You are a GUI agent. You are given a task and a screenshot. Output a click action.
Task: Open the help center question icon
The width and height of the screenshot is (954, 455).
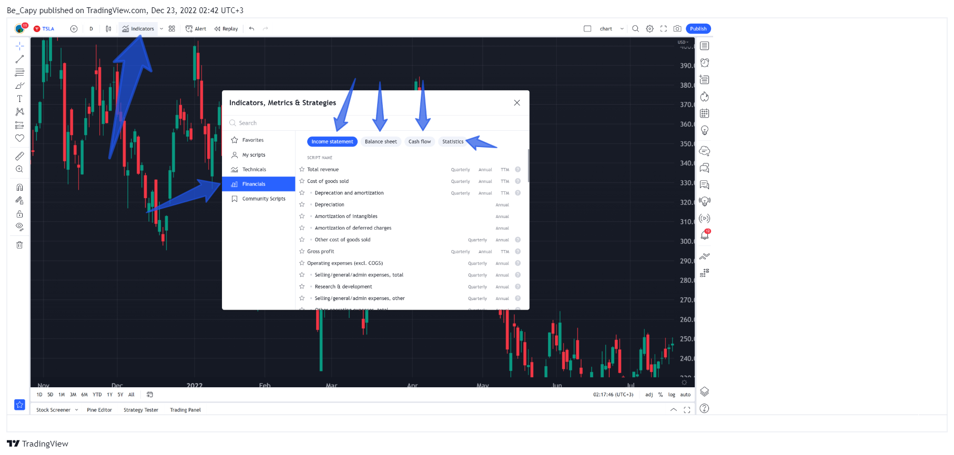click(705, 408)
